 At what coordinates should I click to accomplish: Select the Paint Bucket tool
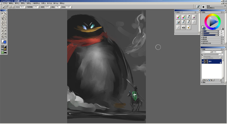5,34
